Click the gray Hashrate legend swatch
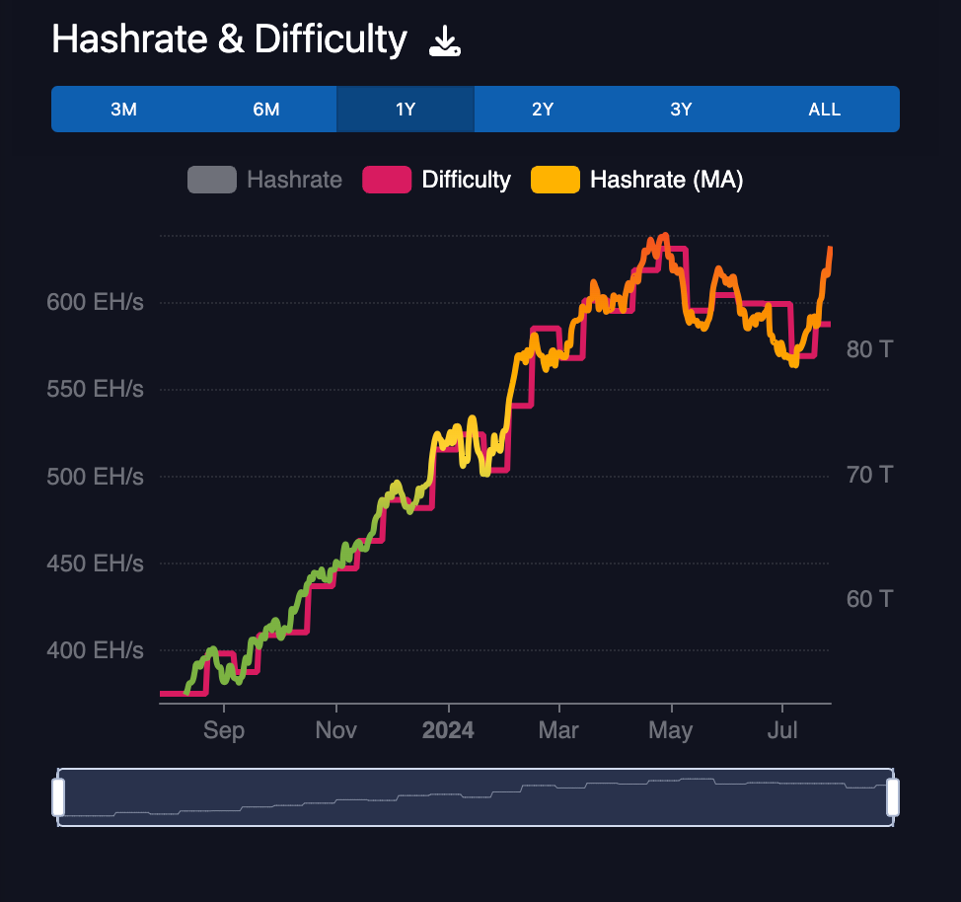Viewport: 961px width, 902px height. (212, 180)
